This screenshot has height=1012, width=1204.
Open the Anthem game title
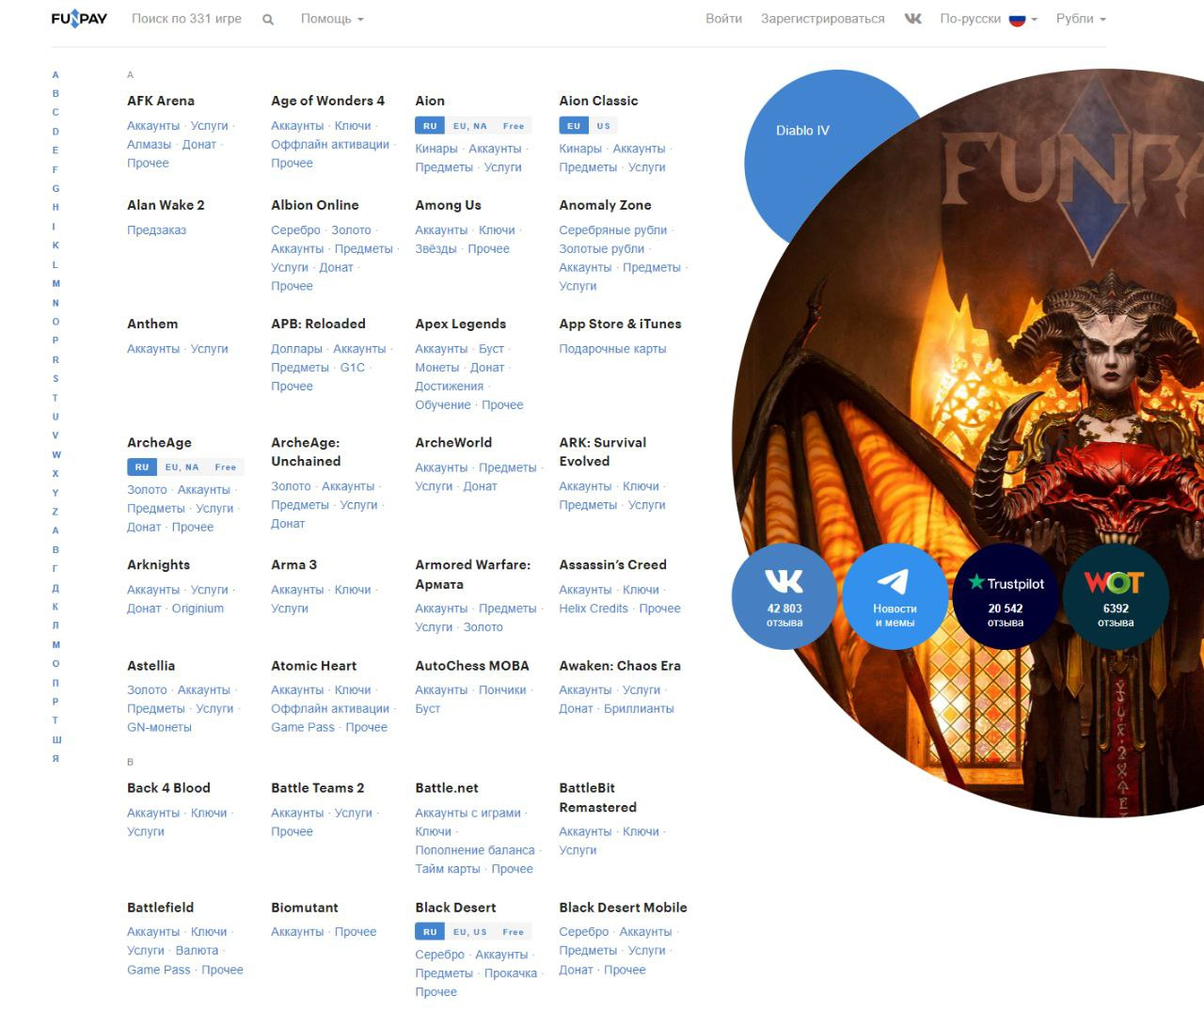(x=152, y=324)
